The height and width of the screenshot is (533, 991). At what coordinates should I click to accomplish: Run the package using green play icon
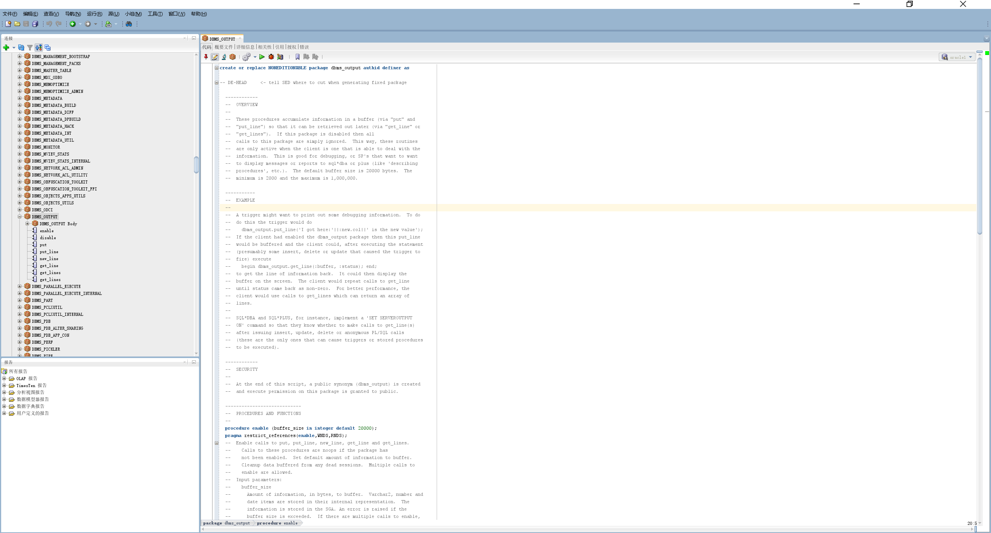[x=262, y=57]
